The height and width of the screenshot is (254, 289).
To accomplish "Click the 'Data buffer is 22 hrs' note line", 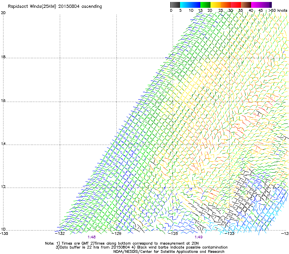I will (x=141, y=247).
